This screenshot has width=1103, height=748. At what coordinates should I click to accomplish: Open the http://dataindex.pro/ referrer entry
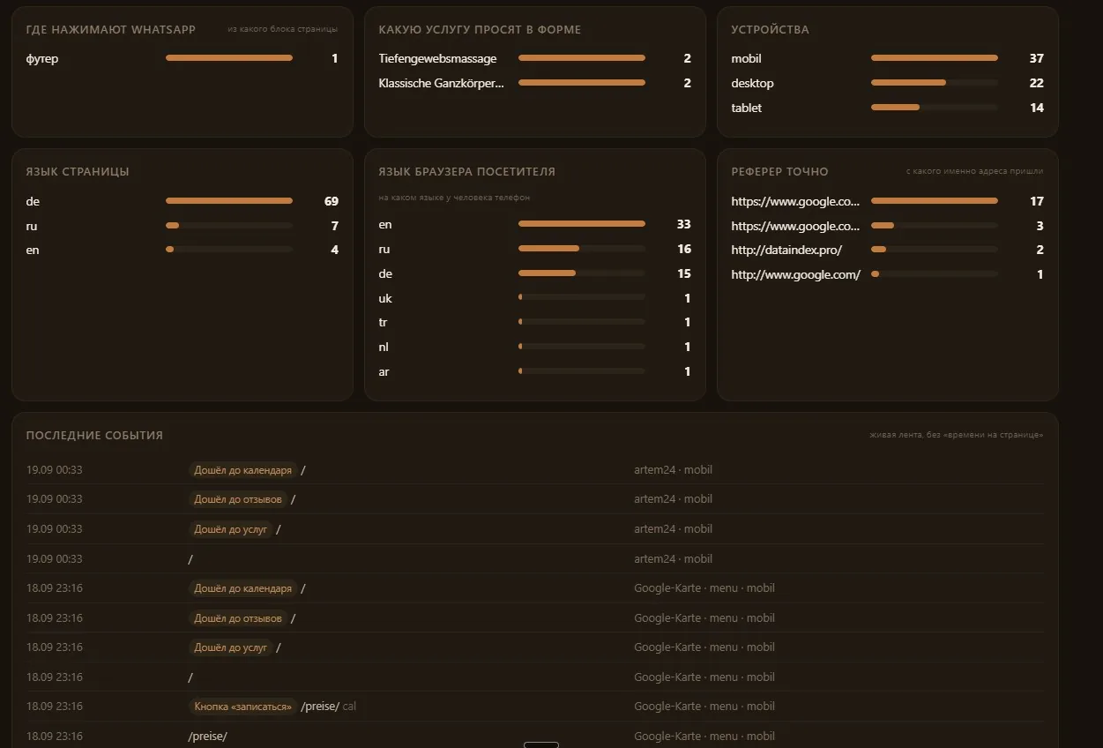pos(887,250)
